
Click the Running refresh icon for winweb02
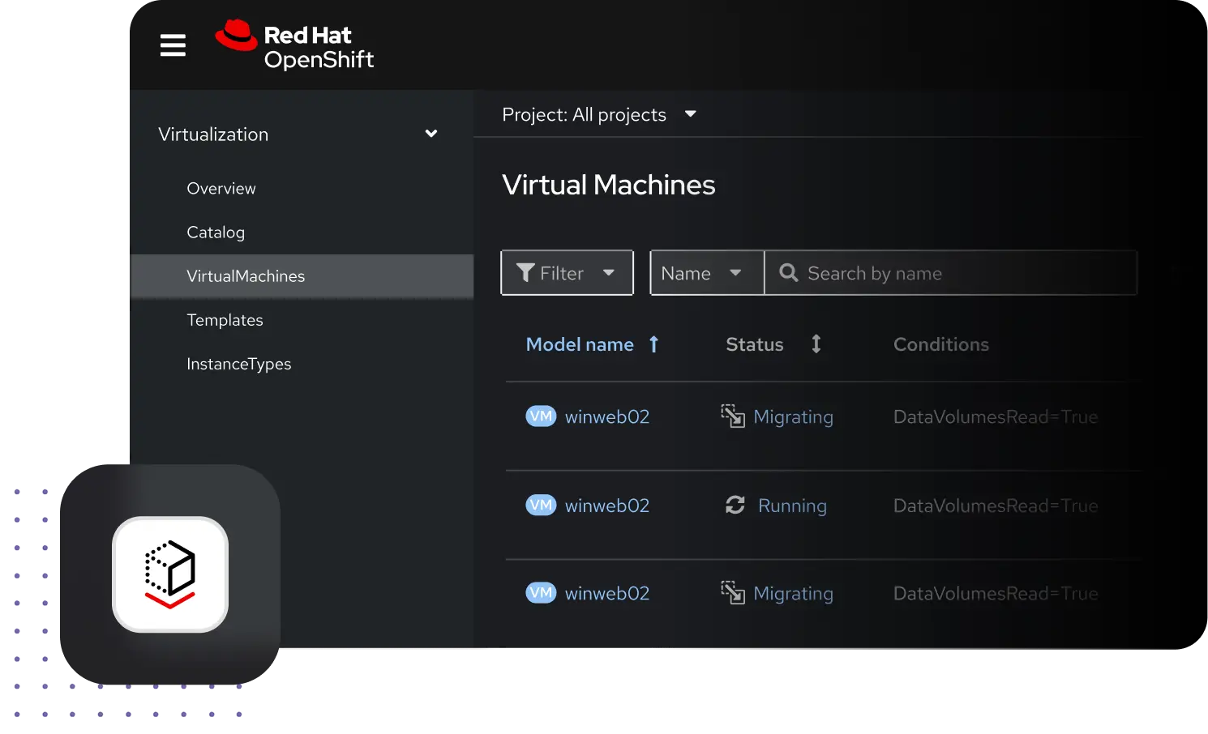tap(734, 505)
